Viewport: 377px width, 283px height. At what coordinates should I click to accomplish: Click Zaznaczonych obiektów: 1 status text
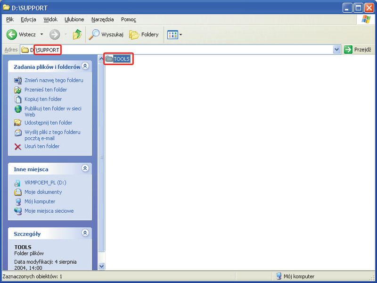pyautogui.click(x=32, y=276)
